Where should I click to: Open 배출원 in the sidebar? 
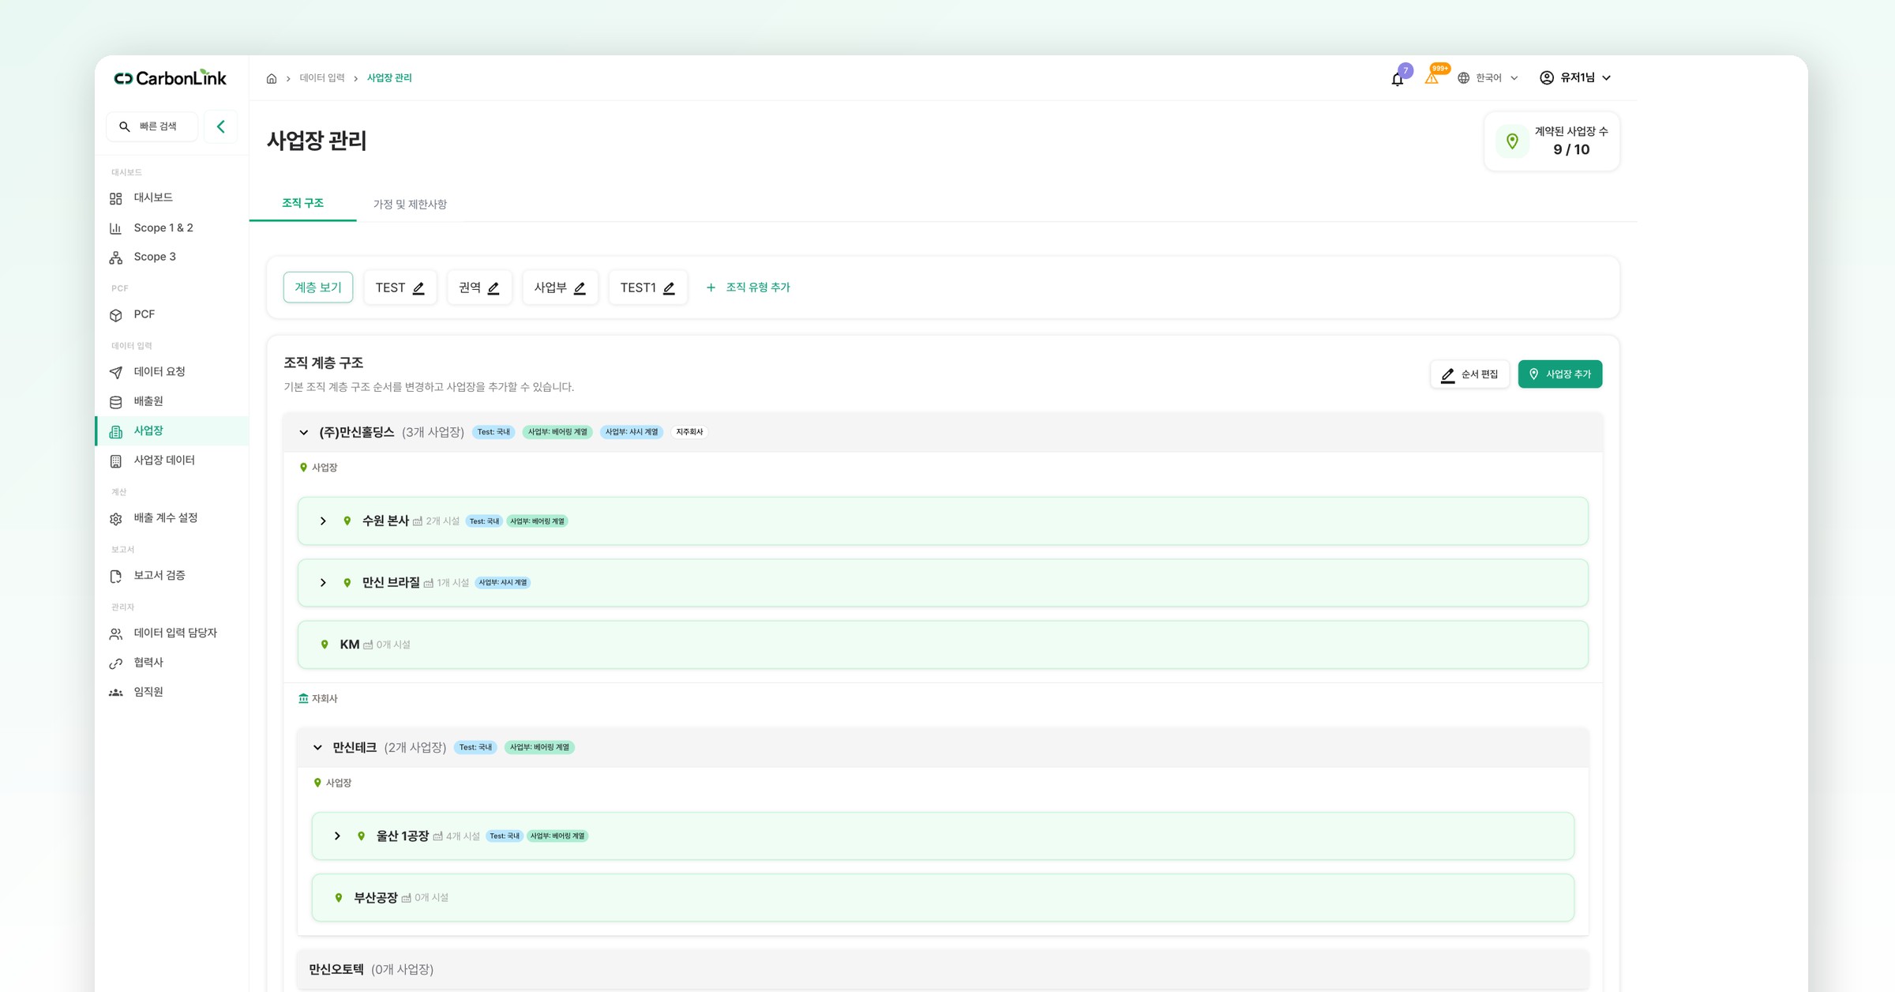point(171,401)
